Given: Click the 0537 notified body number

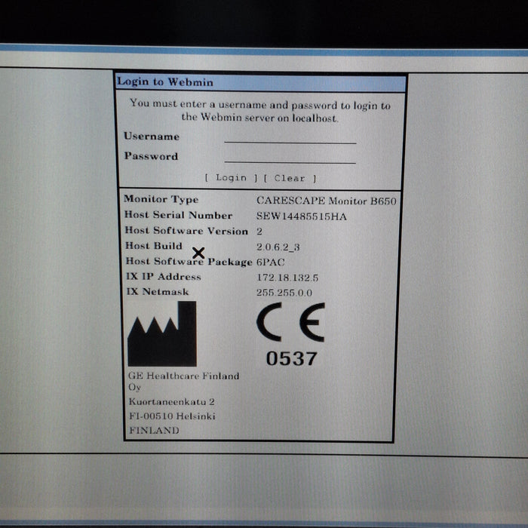Looking at the screenshot, I should tap(291, 359).
